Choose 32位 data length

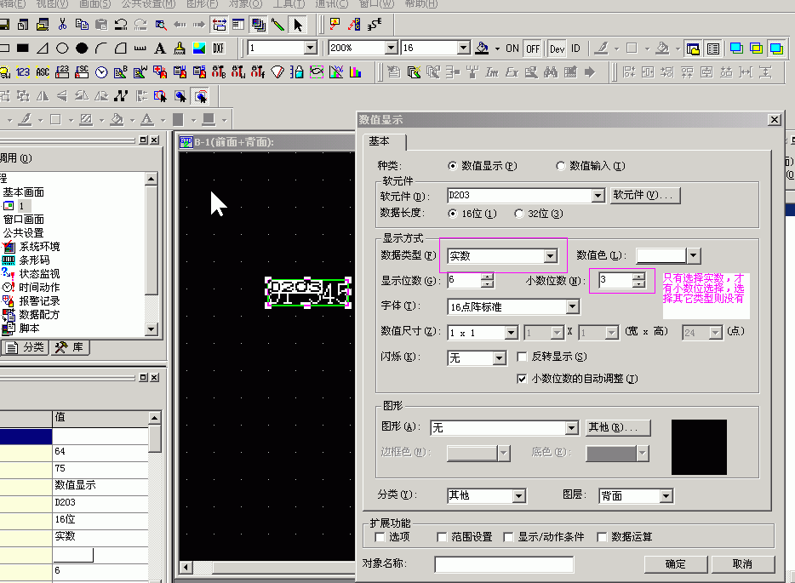518,214
